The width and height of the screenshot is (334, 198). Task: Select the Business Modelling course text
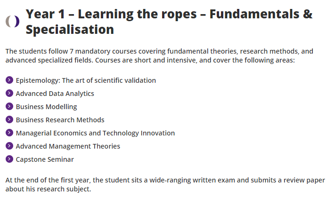(x=46, y=107)
